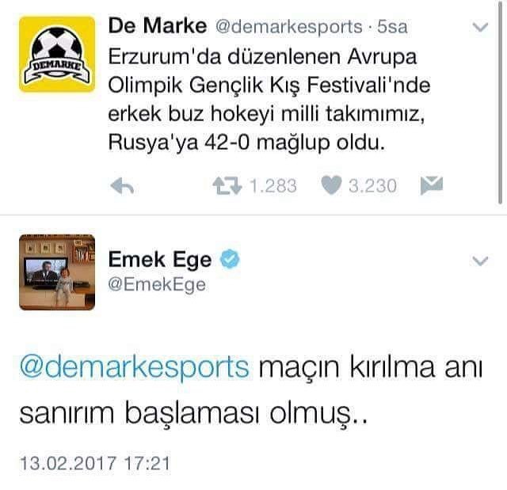Open the blue @demarkesports mention in reply

[x=135, y=367]
